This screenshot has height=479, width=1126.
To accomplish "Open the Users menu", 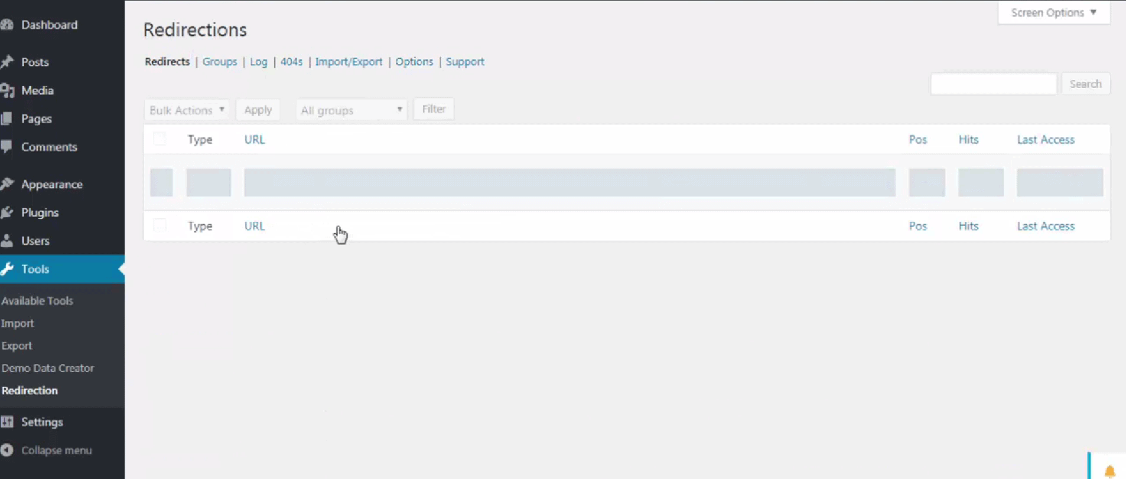I will [35, 241].
